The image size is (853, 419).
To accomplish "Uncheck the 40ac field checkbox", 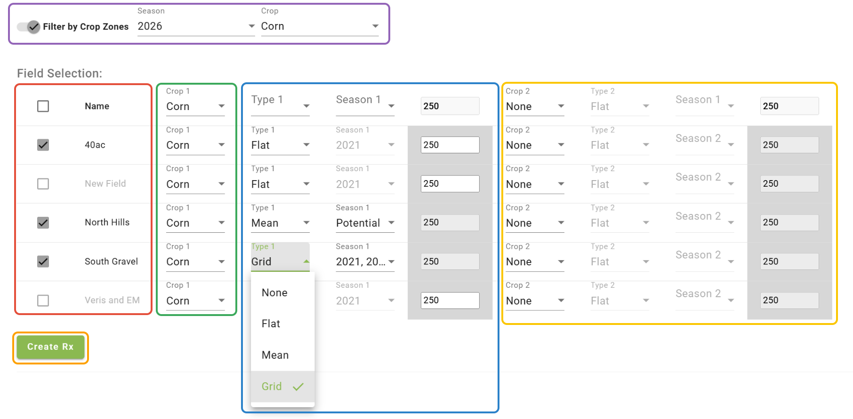I will 43,145.
